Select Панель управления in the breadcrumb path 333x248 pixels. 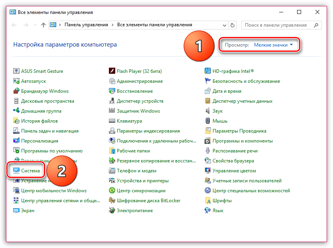[86, 25]
